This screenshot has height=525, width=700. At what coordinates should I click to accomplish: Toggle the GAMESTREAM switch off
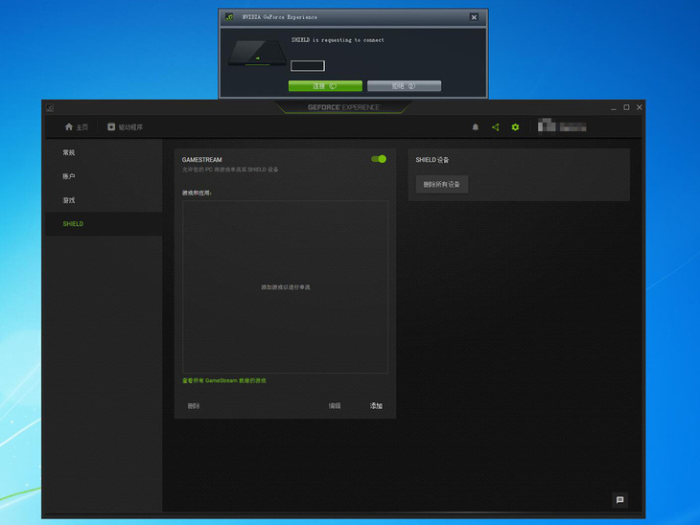[x=379, y=159]
